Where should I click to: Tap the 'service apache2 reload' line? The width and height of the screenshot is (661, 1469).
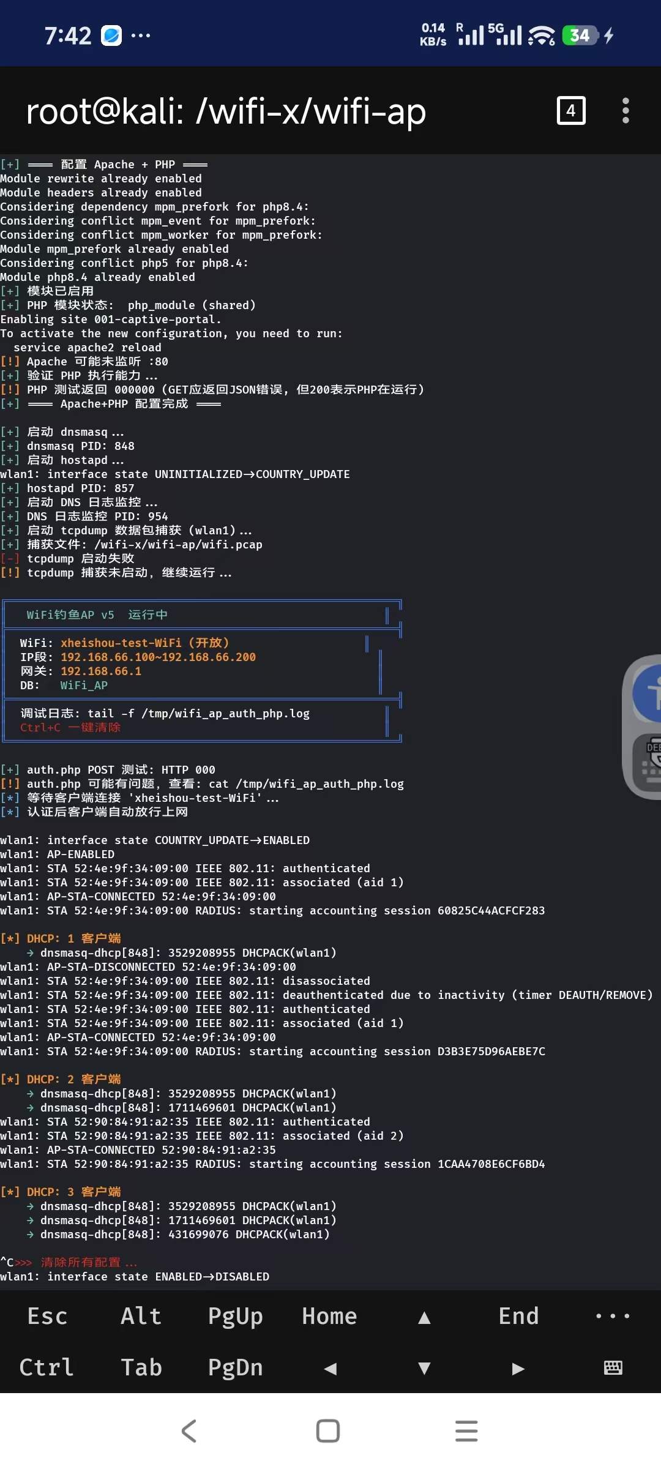(88, 347)
